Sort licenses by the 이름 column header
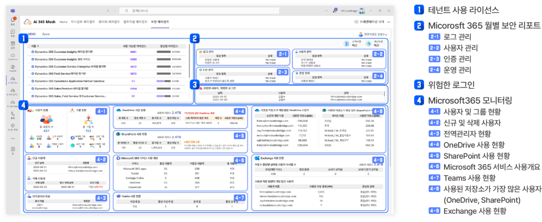Screen dimensions: 542x222 pyautogui.click(x=34, y=46)
